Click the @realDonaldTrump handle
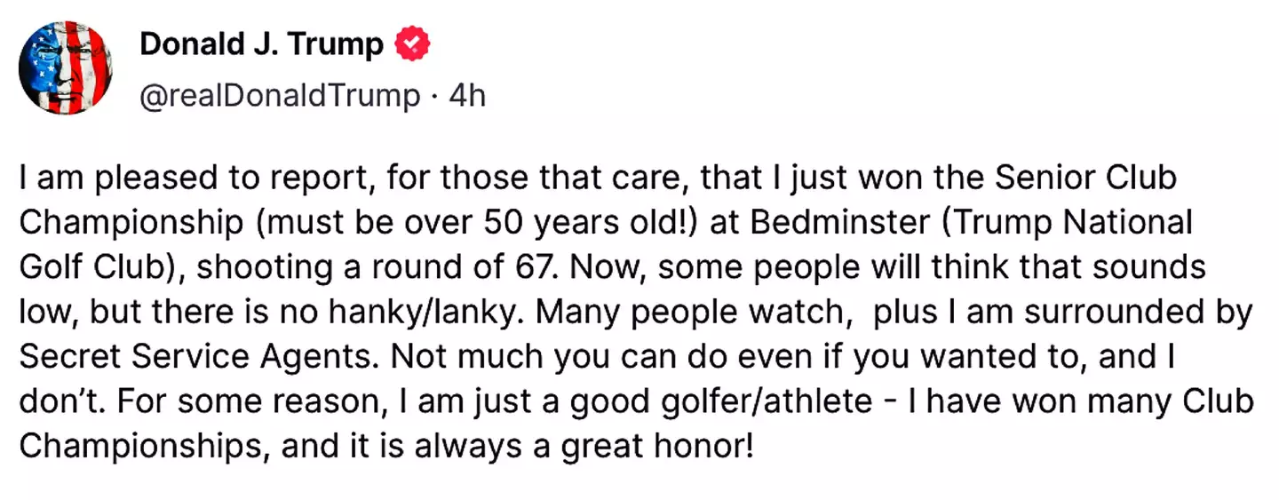This screenshot has height=500, width=1279. pyautogui.click(x=279, y=94)
